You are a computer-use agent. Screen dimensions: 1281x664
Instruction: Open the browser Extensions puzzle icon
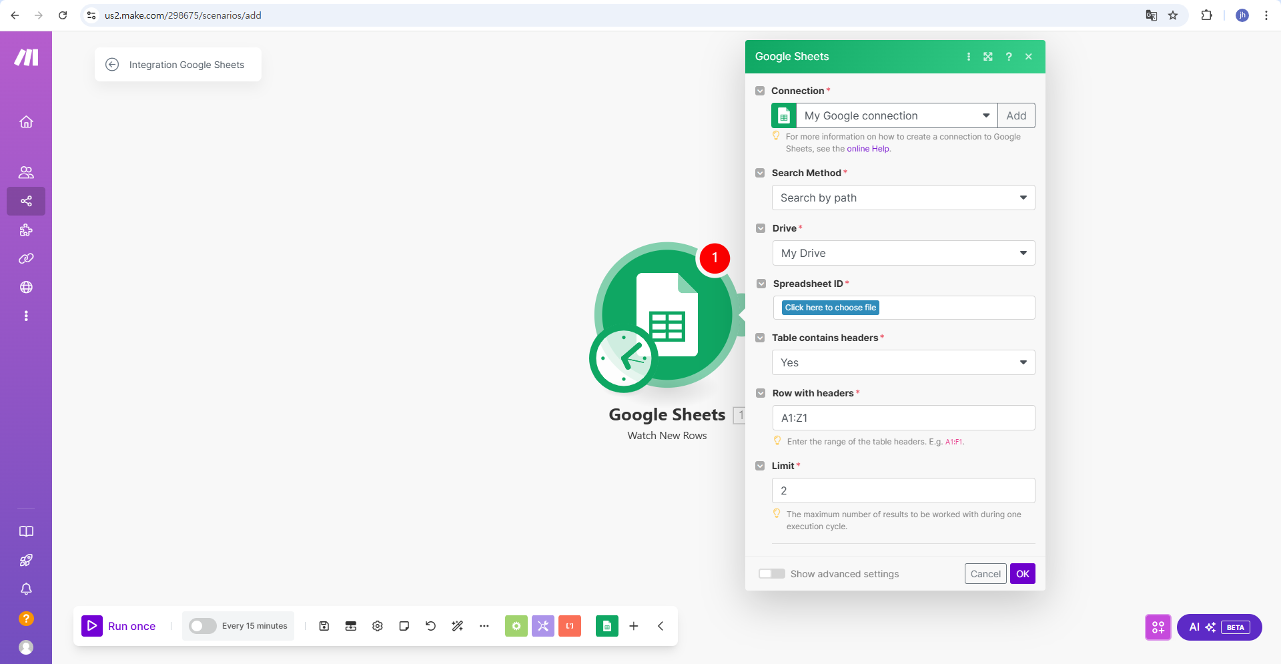click(1206, 15)
